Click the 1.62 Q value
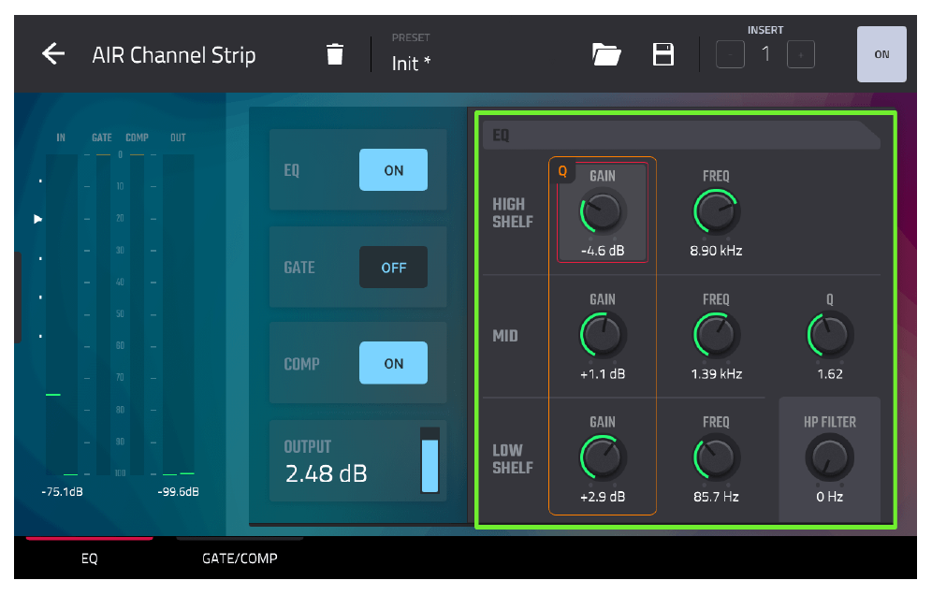Image resolution: width=932 pixels, height=595 pixels. (x=830, y=374)
